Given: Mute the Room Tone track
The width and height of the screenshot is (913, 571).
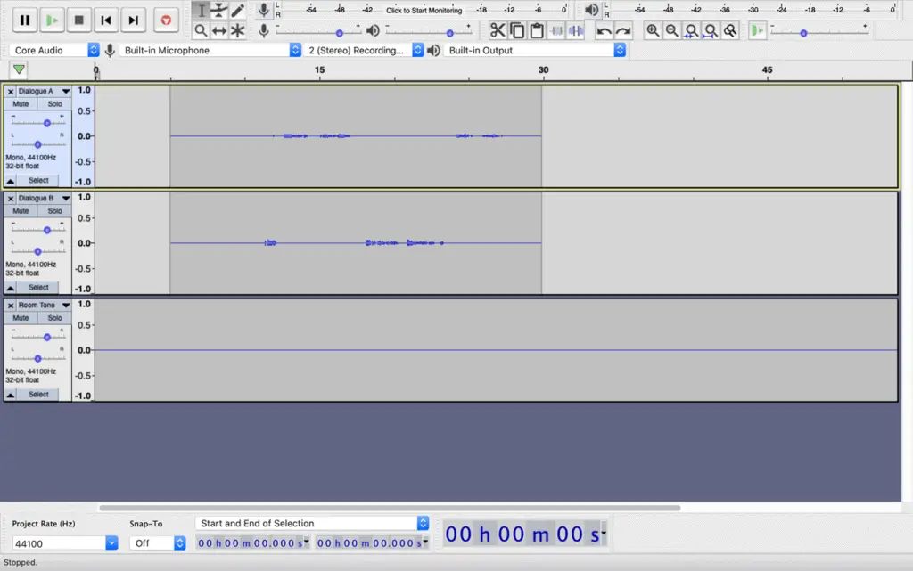Looking at the screenshot, I should click(21, 318).
